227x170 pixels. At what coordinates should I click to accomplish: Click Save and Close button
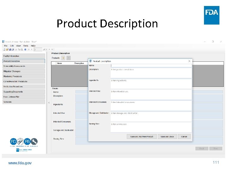pyautogui.click(x=167, y=136)
